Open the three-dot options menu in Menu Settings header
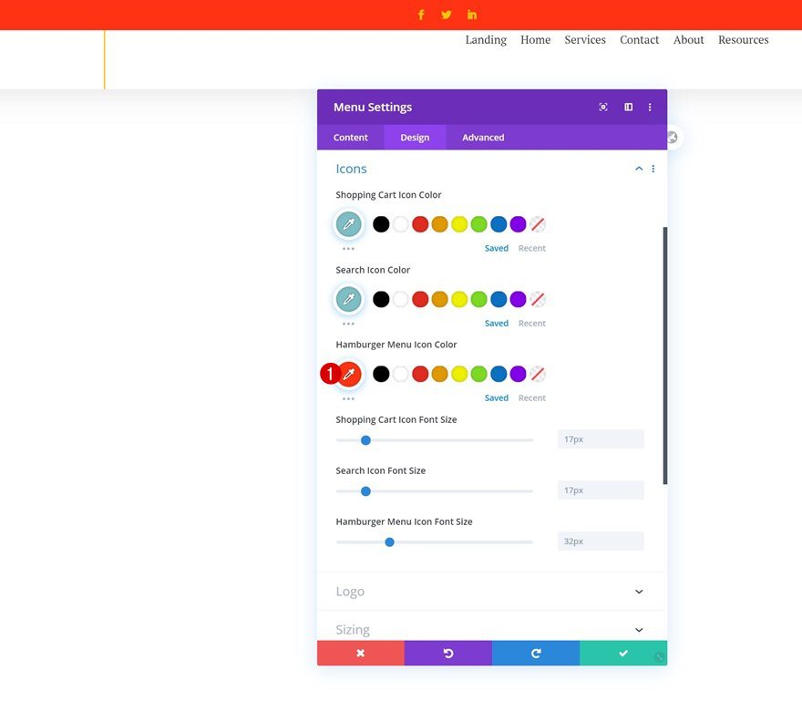The width and height of the screenshot is (802, 722). point(650,107)
